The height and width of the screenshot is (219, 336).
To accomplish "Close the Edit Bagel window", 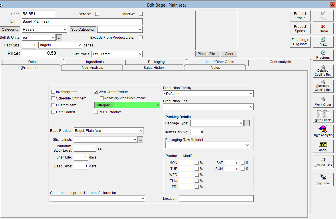I will [x=332, y=5].
